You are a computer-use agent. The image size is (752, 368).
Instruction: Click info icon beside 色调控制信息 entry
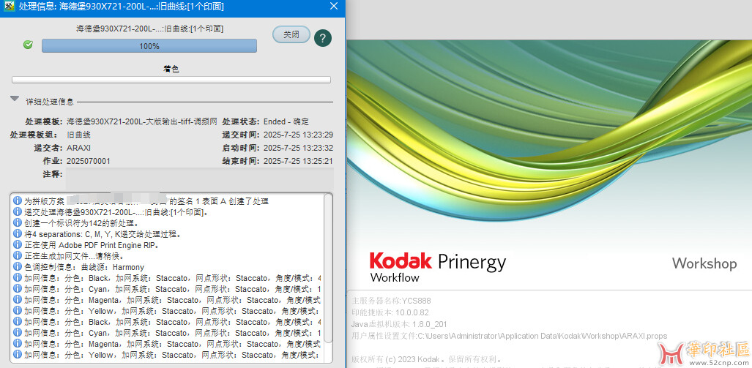click(18, 267)
